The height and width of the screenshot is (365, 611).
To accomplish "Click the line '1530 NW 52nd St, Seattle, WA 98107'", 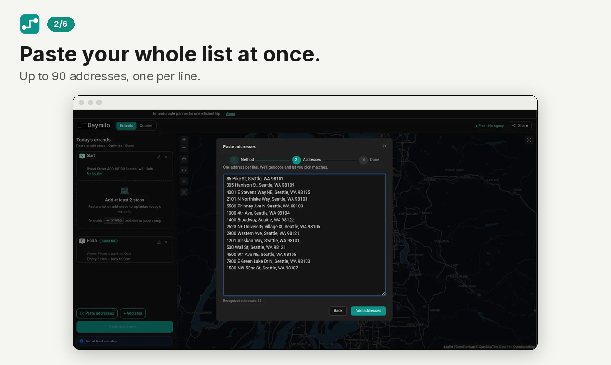I will point(262,268).
